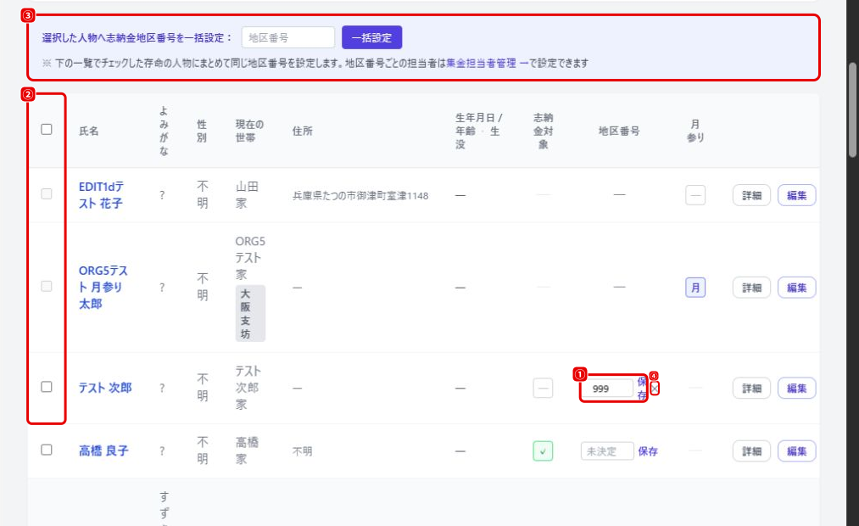Click the 高橋家 household cell

click(247, 451)
